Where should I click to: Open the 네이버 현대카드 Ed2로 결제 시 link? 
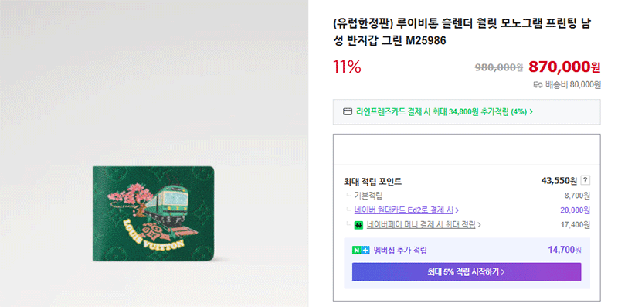(404, 210)
